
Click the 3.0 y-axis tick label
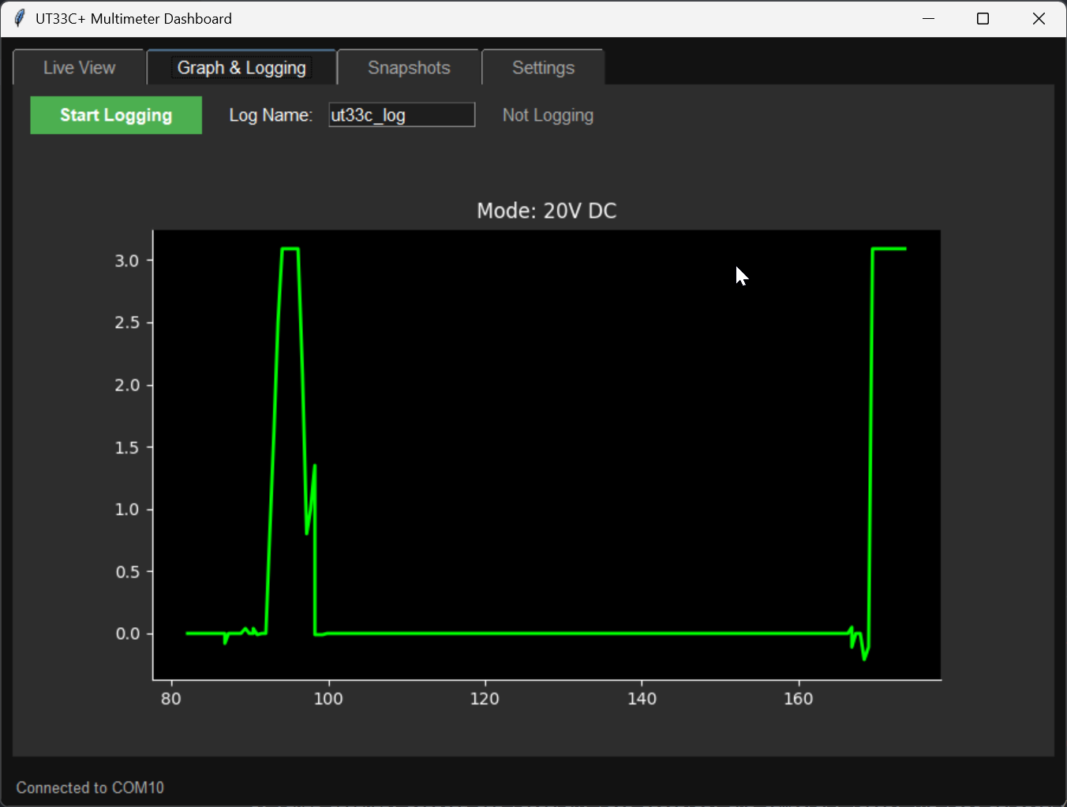[x=127, y=260]
